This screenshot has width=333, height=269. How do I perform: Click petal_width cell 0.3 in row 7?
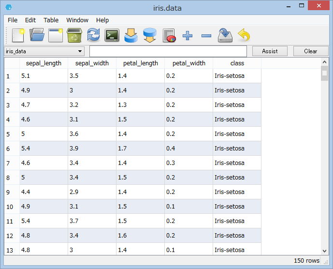[188, 163]
